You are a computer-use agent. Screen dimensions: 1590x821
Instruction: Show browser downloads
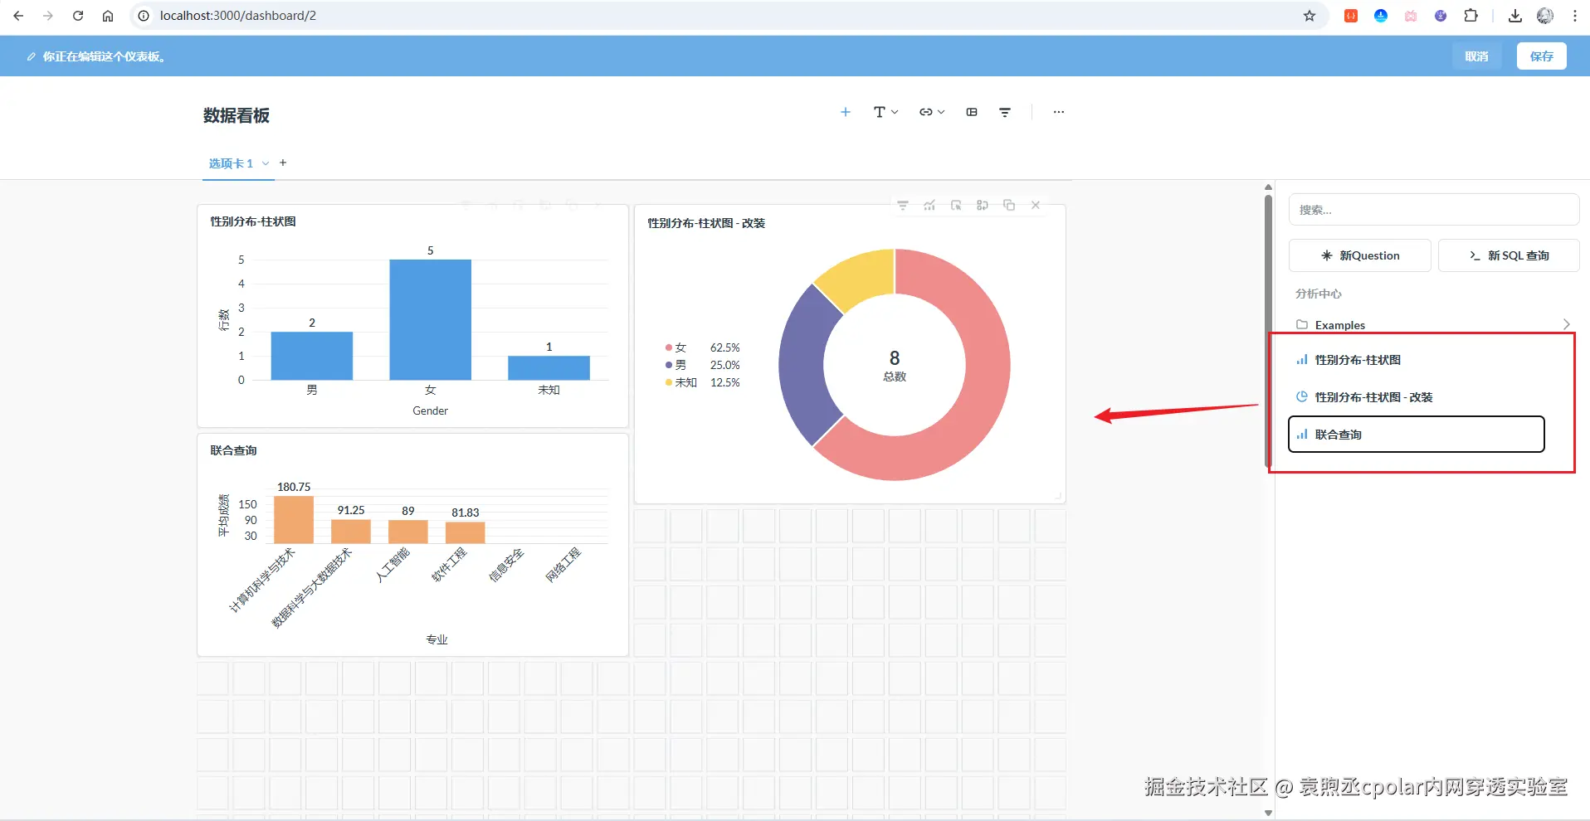(x=1515, y=16)
